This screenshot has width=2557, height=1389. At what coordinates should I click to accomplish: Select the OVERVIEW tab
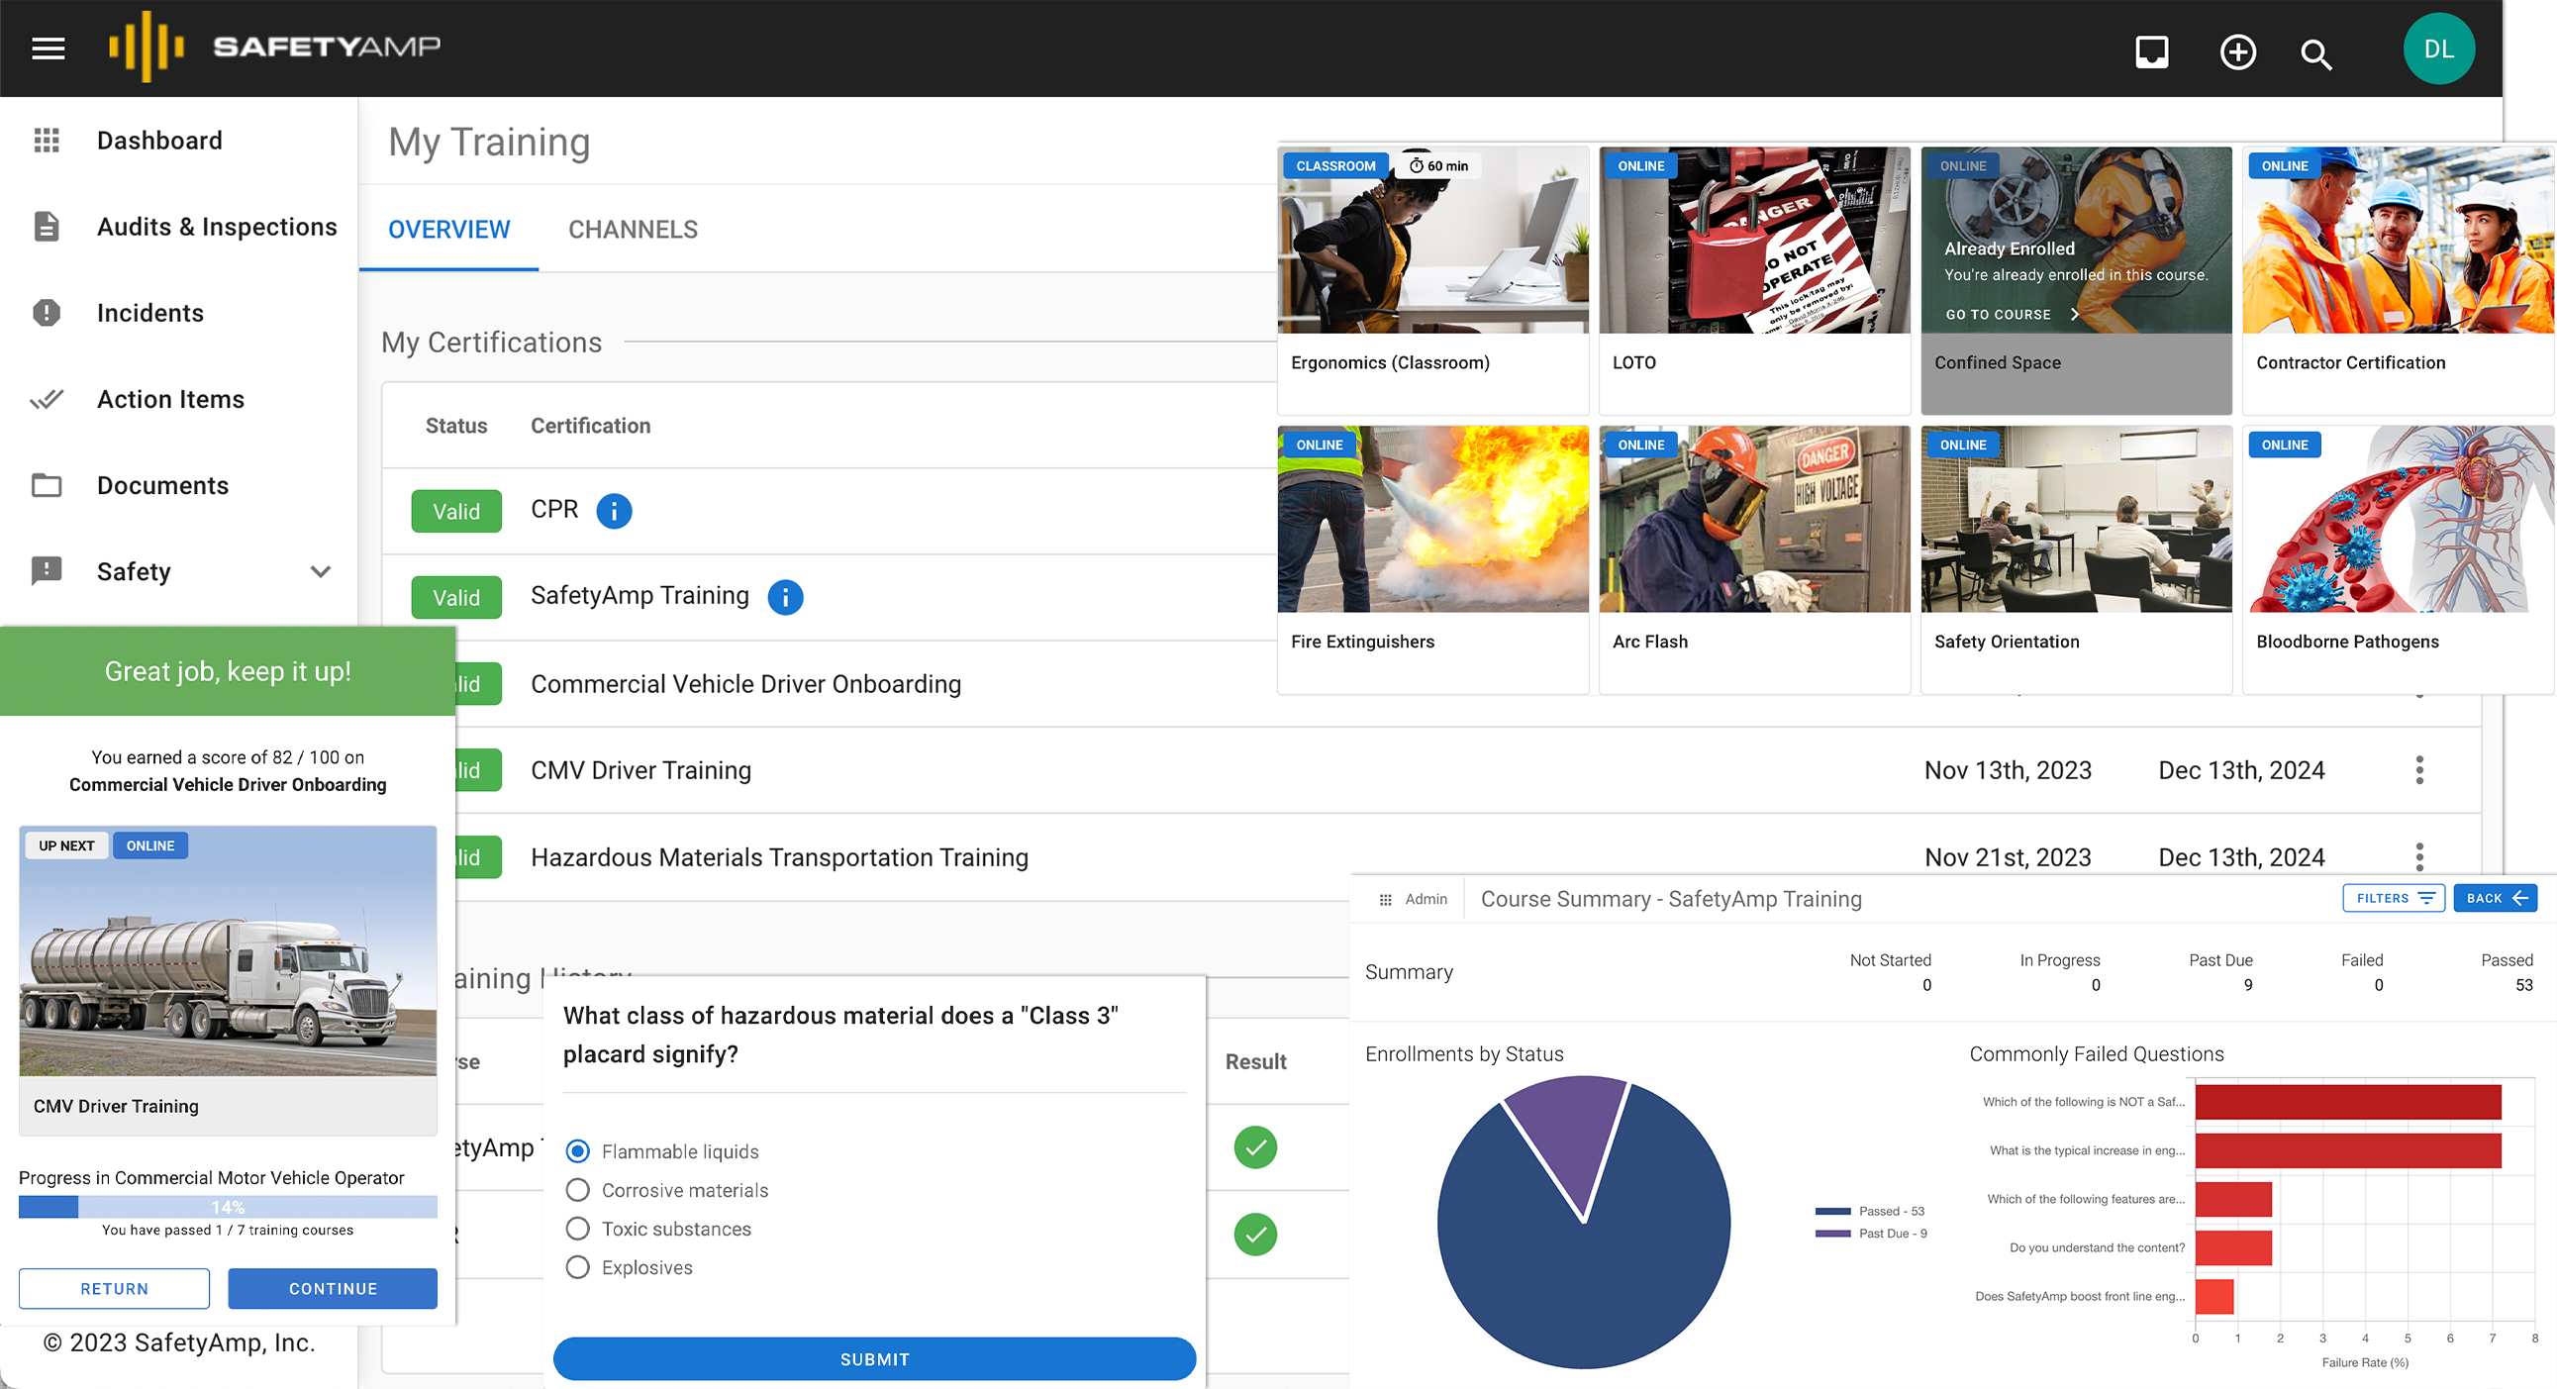pos(447,230)
